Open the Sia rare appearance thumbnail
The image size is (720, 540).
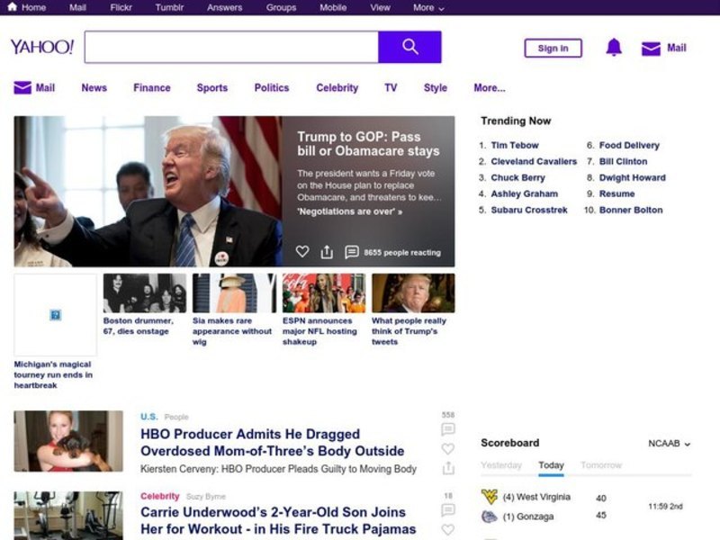(x=234, y=293)
